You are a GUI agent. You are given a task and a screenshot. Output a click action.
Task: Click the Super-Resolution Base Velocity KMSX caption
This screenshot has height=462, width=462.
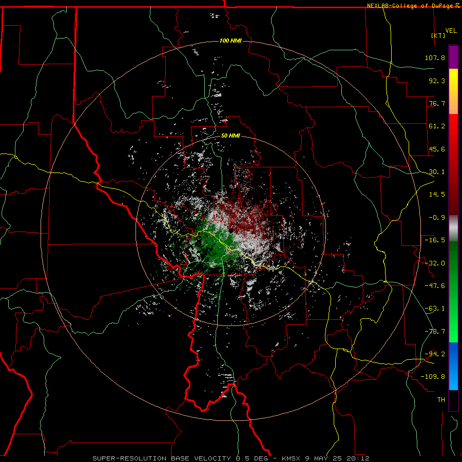[231, 458]
